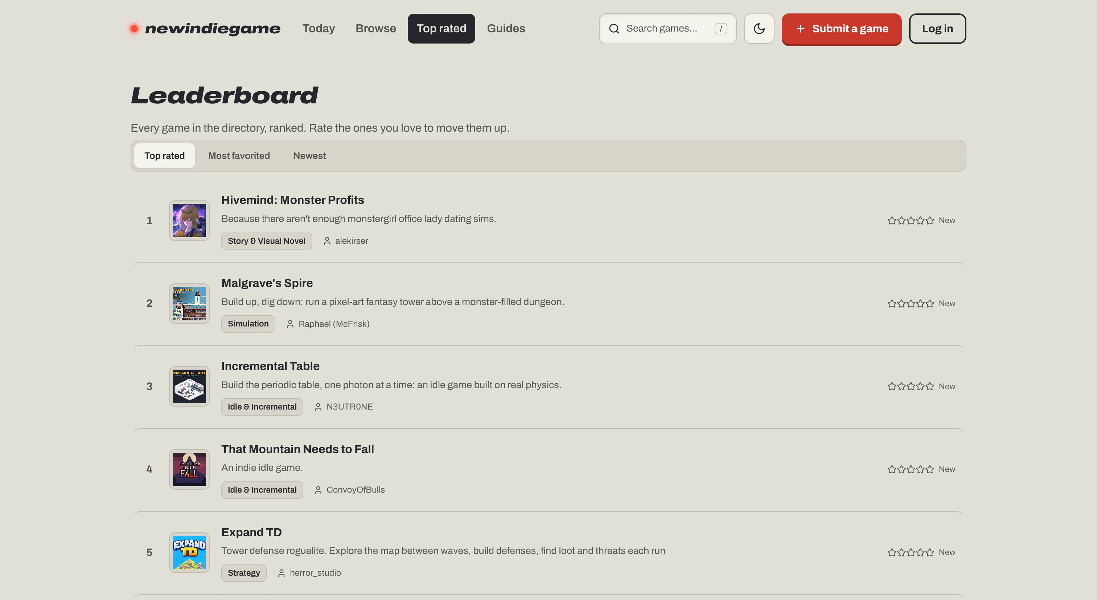Viewport: 1097px width, 600px height.
Task: Open the Guides nav page
Action: [506, 29]
